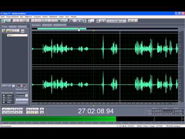Adjust the preview volume slider in Files panel
The height and width of the screenshot is (139, 185).
click(22, 86)
